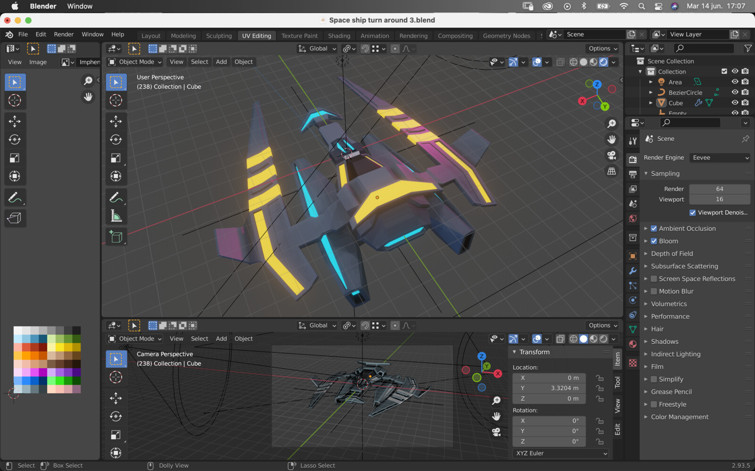
Task: Select the Add Cube tool
Action: pyautogui.click(x=116, y=236)
